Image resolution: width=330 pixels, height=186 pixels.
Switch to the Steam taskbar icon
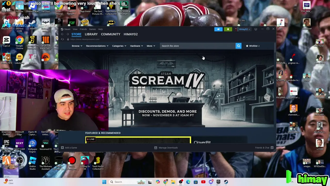pos(226,182)
